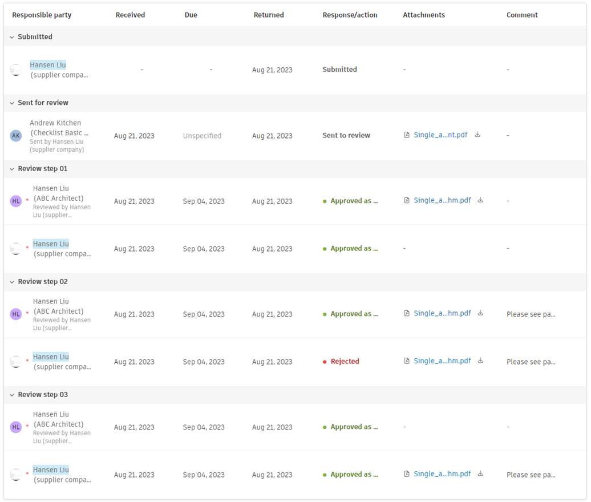Click the AK avatar for Andrew Kitchen
The height and width of the screenshot is (502, 591).
pos(16,136)
